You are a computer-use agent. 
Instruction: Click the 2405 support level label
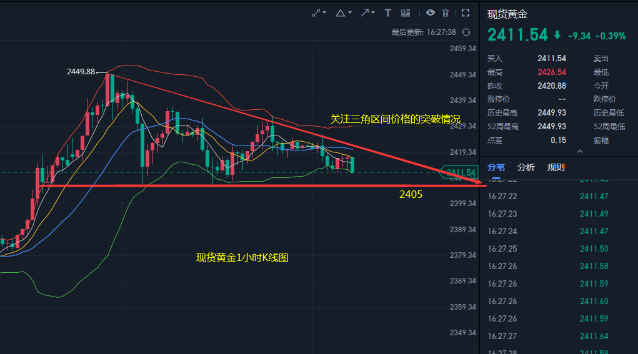411,195
